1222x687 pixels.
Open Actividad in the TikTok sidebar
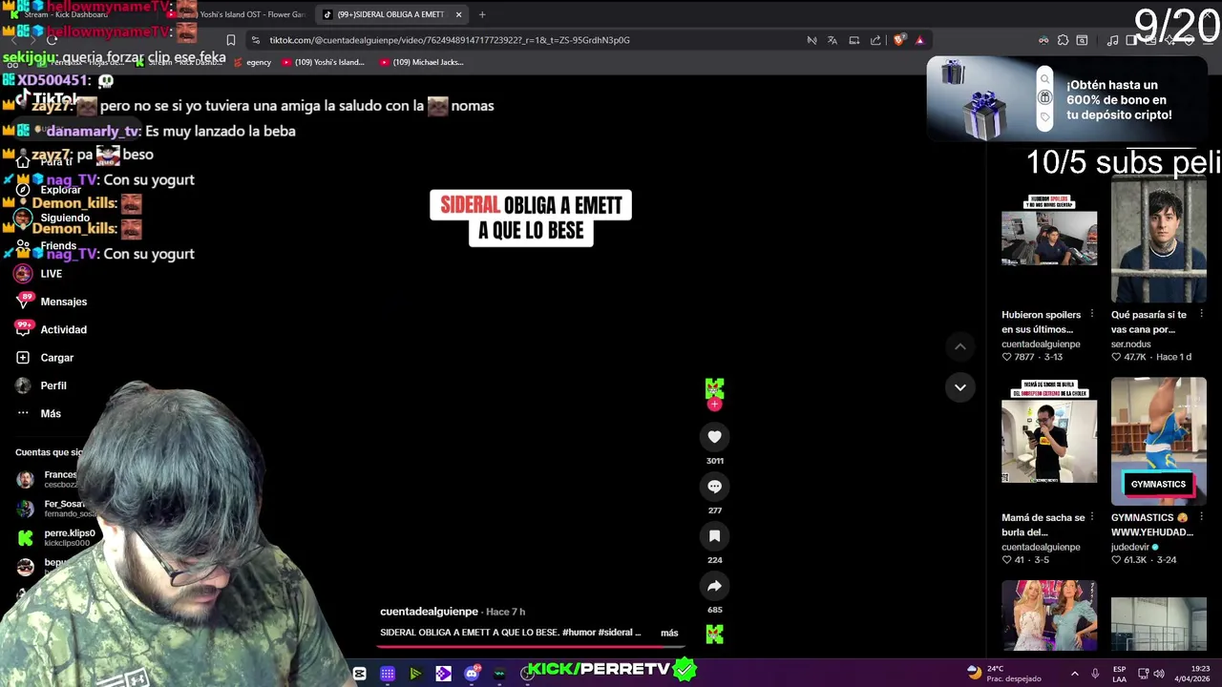[52, 329]
